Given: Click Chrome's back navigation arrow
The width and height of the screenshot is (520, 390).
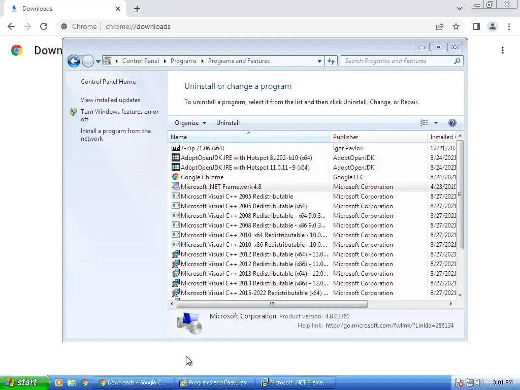Looking at the screenshot, I should tap(11, 26).
